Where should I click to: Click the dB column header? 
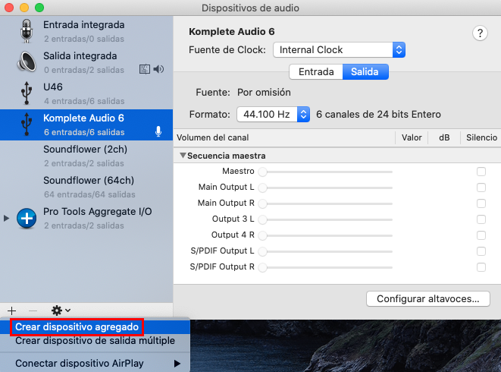[444, 137]
